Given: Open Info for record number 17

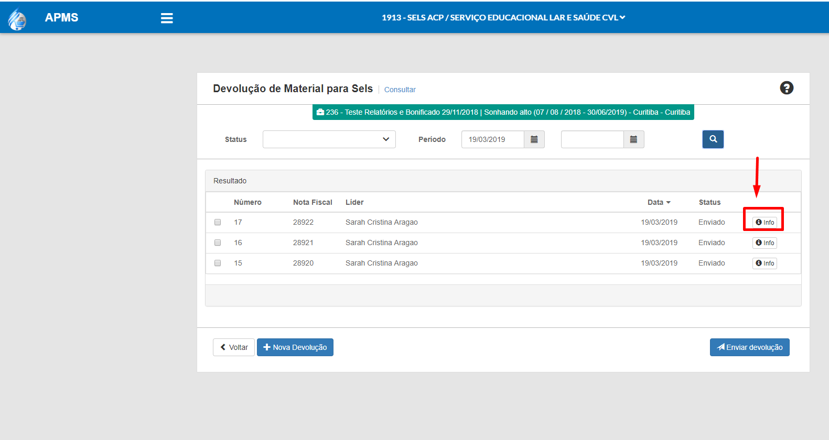Looking at the screenshot, I should (765, 222).
